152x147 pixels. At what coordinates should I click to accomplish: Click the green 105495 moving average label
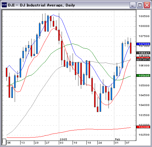pos(143,76)
